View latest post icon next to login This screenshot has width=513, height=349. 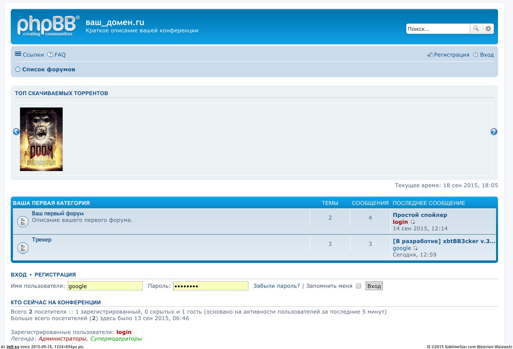413,222
